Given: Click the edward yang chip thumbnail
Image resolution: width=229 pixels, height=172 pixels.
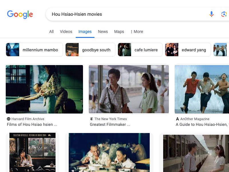Looking at the screenshot, I should [x=172, y=50].
